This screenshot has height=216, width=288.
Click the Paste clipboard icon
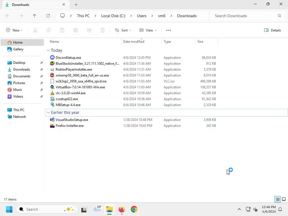(62, 30)
